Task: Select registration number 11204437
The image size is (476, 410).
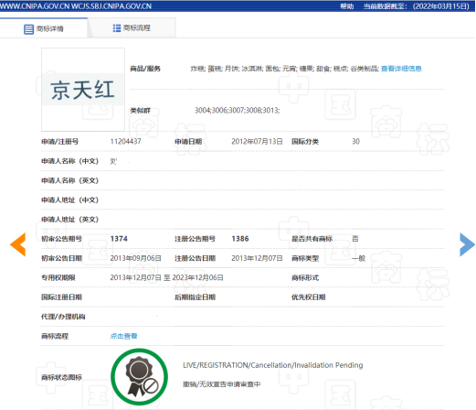Action: 125,142
